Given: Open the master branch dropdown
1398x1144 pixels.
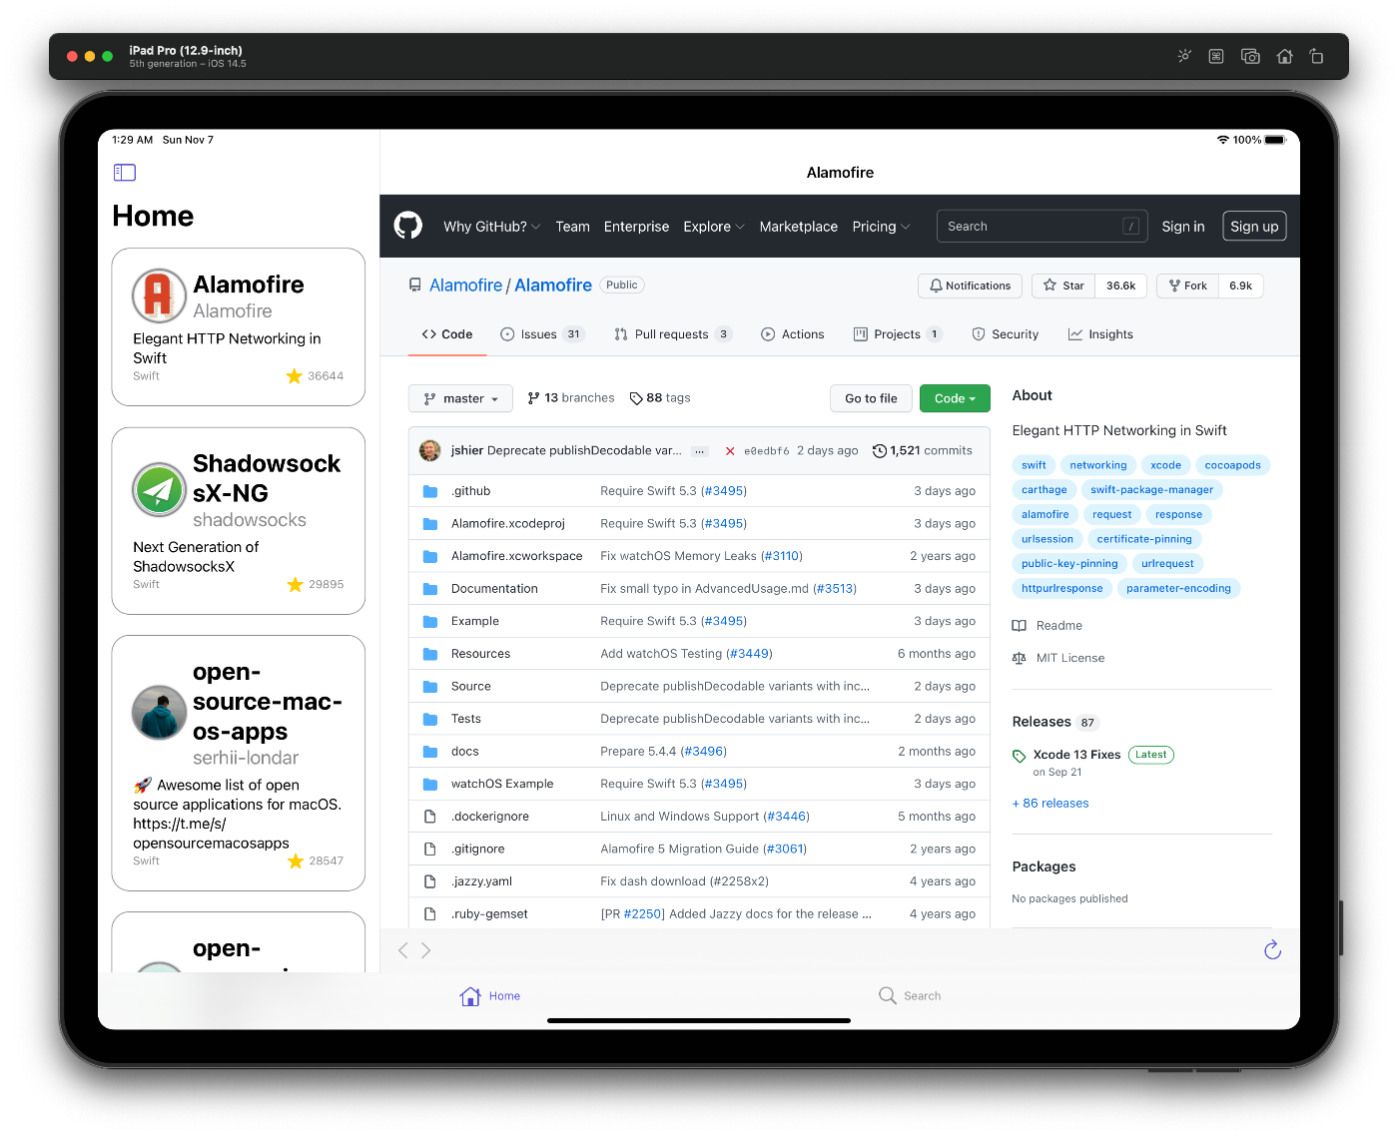Looking at the screenshot, I should (460, 398).
